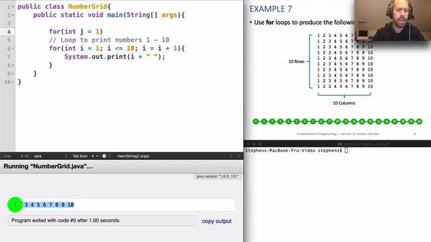
Task: Click line number 4 in the gutter
Action: (9, 32)
